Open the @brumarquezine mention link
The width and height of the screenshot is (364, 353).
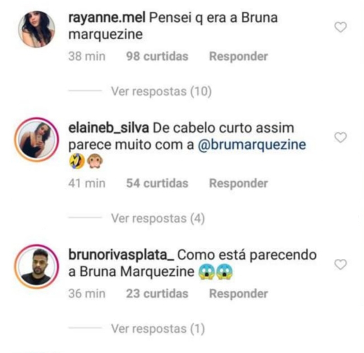coord(252,145)
